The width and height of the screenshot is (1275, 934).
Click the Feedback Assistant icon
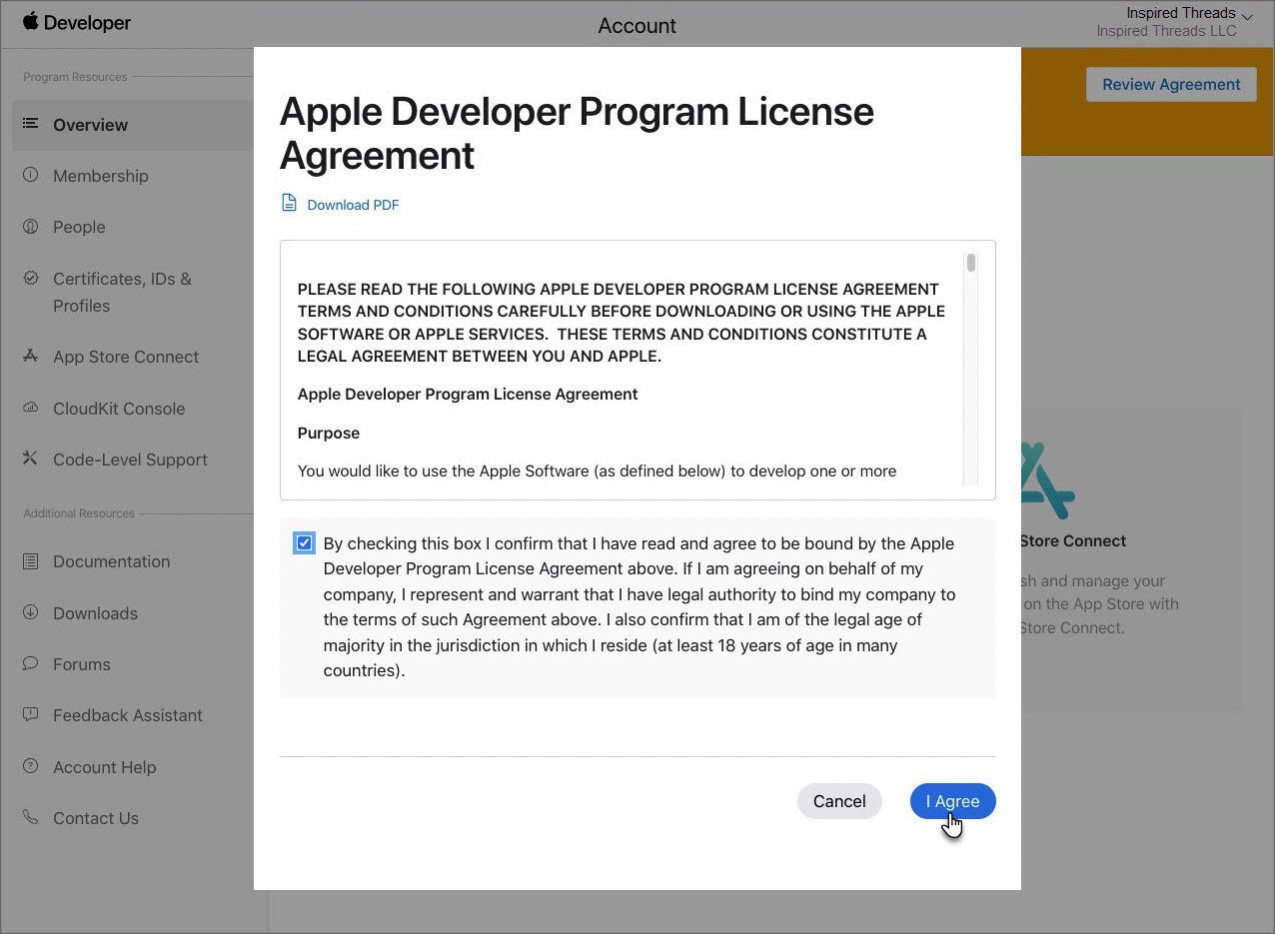[30, 715]
